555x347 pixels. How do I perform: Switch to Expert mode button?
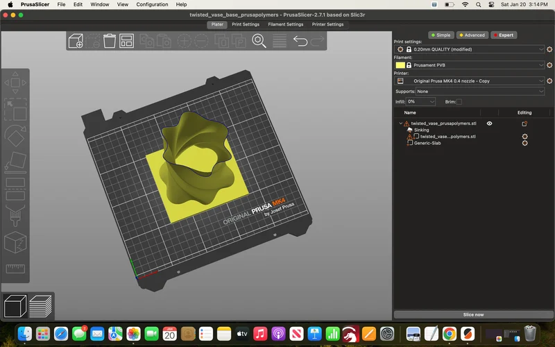pyautogui.click(x=504, y=35)
